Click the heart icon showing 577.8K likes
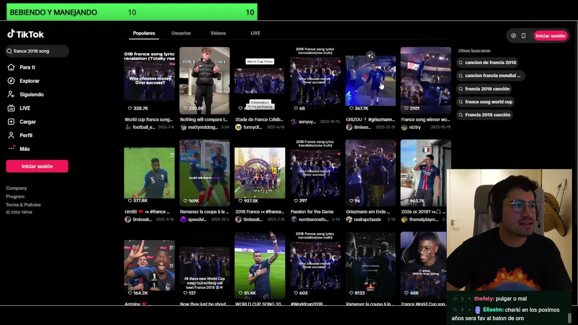This screenshot has height=325, width=578. (130, 200)
